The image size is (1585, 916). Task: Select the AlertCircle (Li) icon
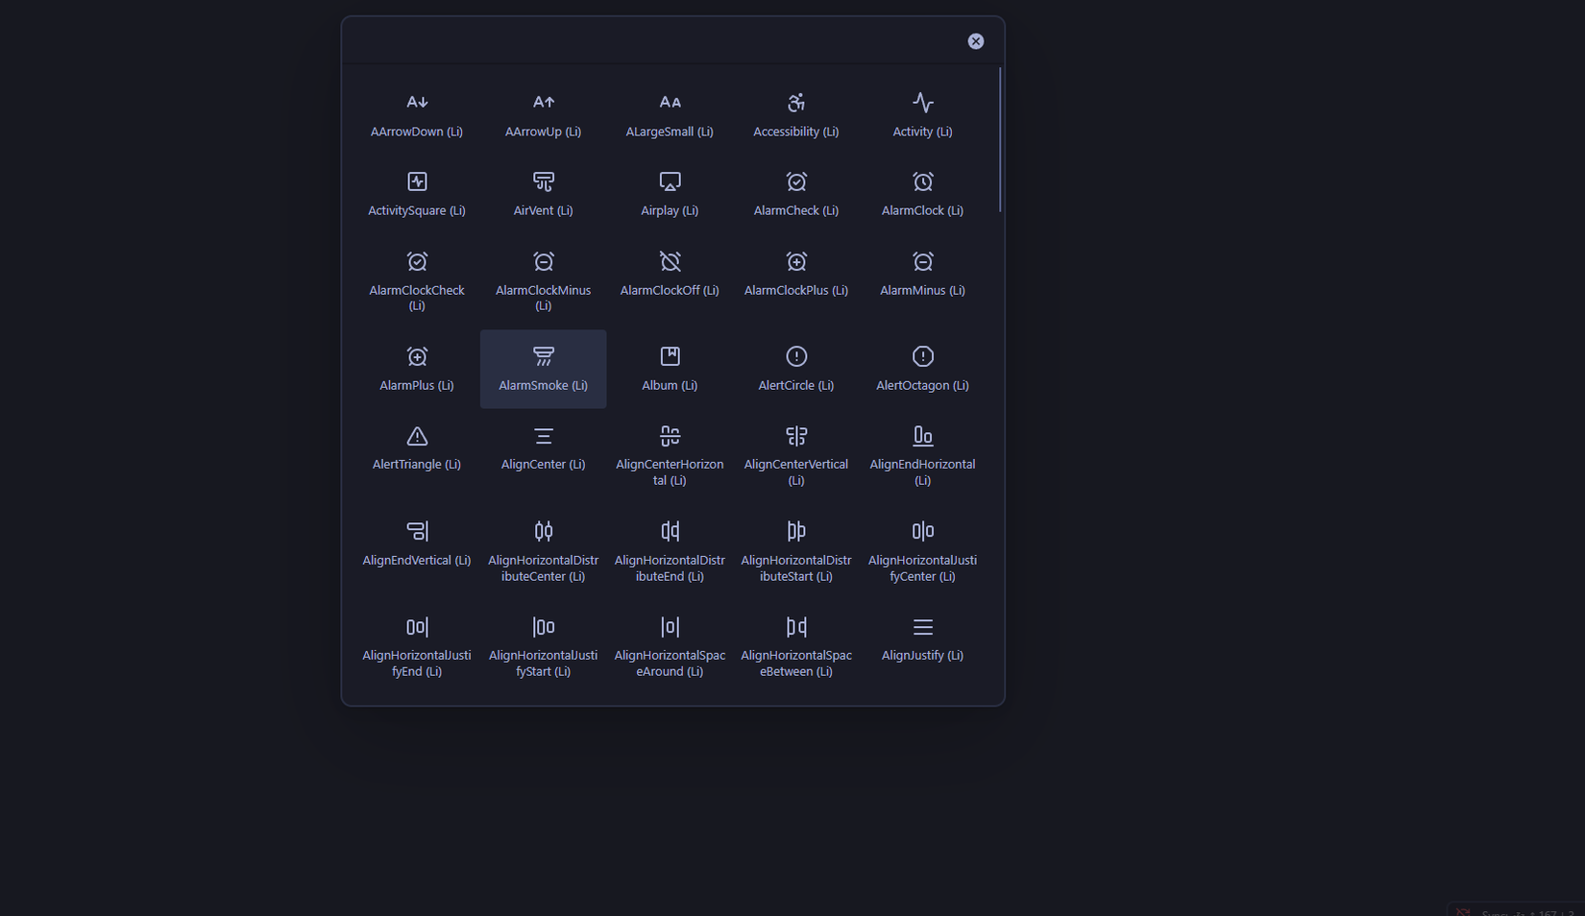click(x=796, y=356)
